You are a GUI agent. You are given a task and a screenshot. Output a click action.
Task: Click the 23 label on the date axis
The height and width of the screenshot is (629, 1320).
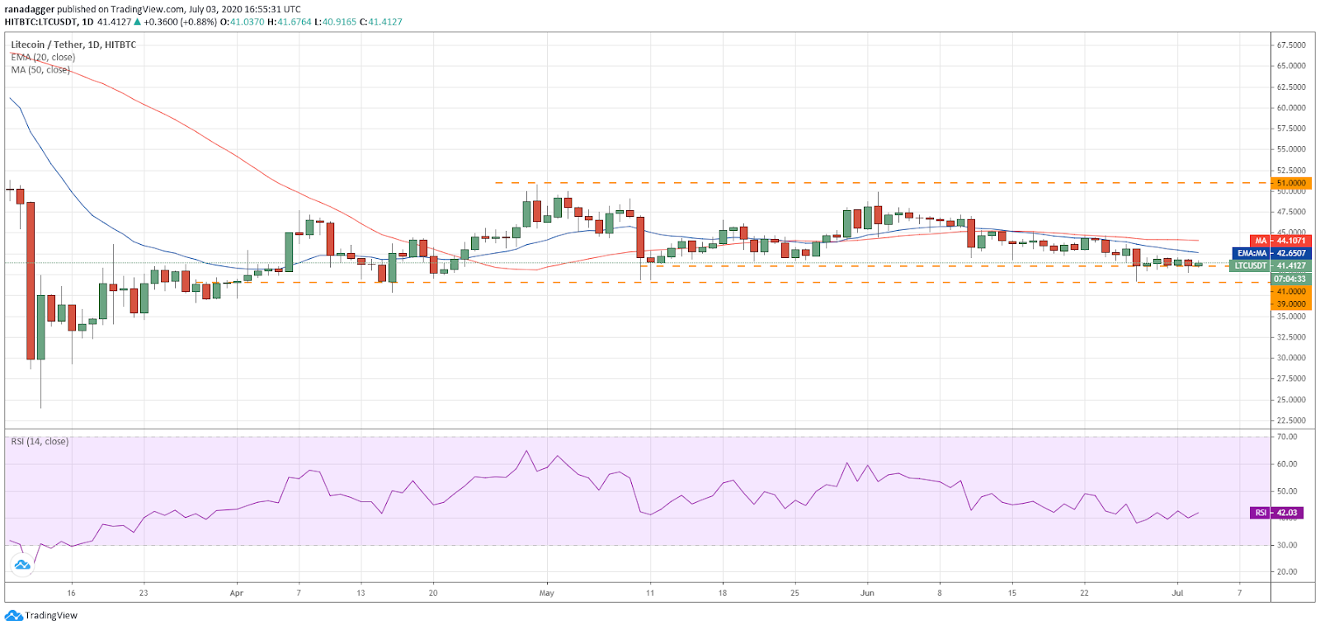click(144, 593)
